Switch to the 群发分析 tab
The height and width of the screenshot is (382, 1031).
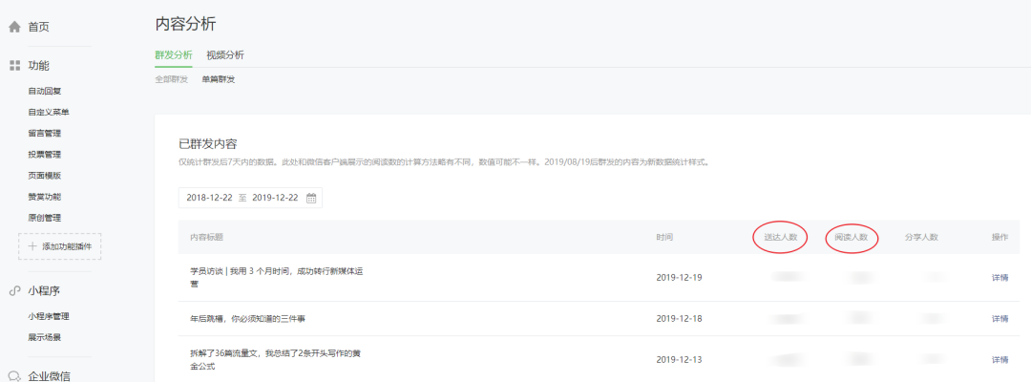174,55
